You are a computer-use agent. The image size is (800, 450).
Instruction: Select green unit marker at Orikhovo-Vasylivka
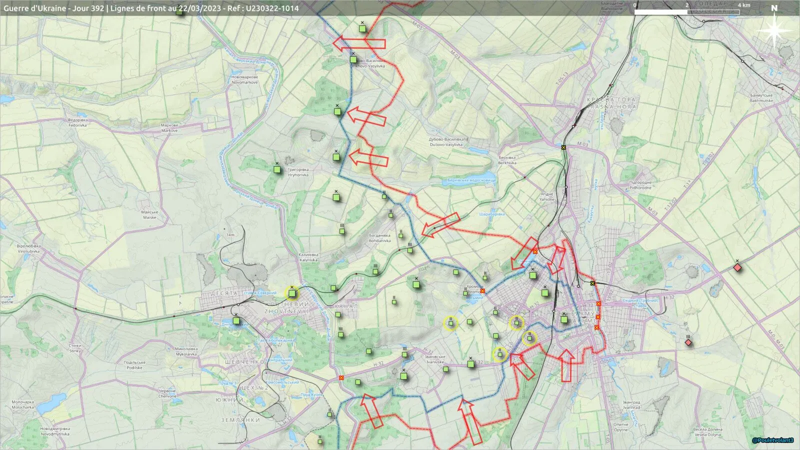(x=353, y=59)
